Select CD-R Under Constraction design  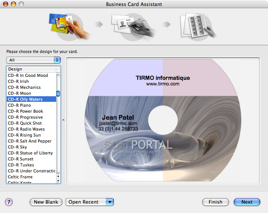tap(31, 171)
